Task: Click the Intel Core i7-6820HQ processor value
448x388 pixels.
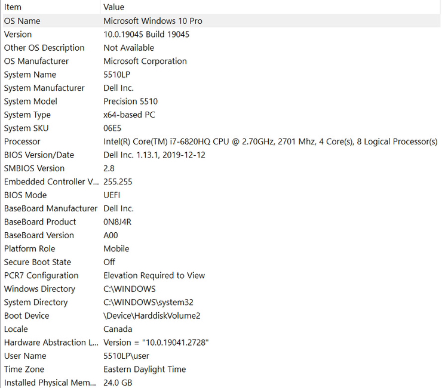Action: pos(270,141)
